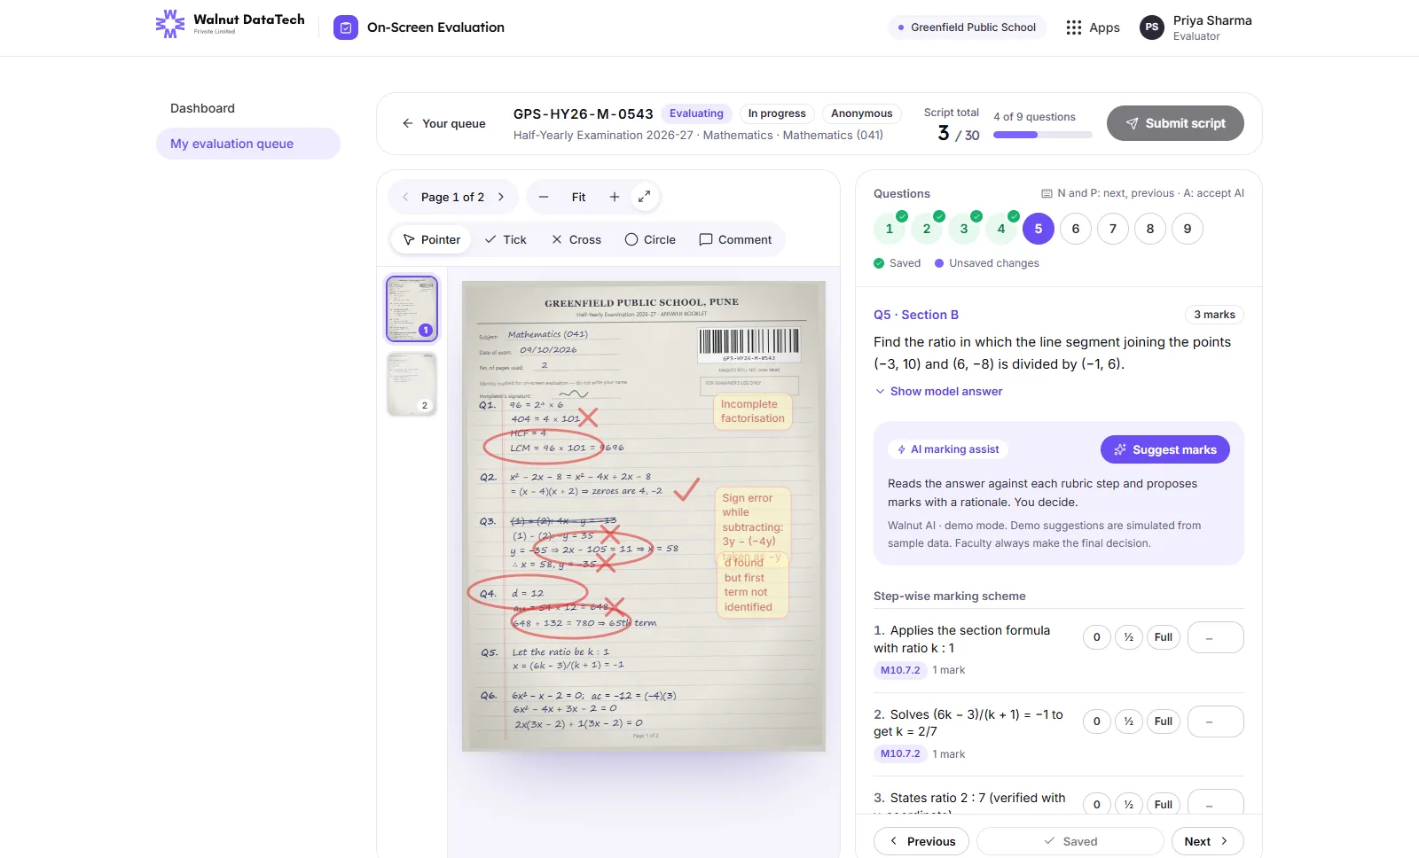Click the Greenfield Public School selector

(967, 27)
